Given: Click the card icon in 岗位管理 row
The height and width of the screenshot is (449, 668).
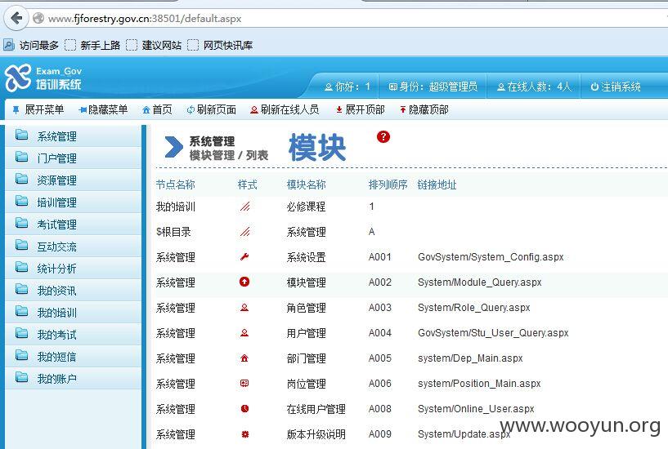Looking at the screenshot, I should [x=244, y=384].
